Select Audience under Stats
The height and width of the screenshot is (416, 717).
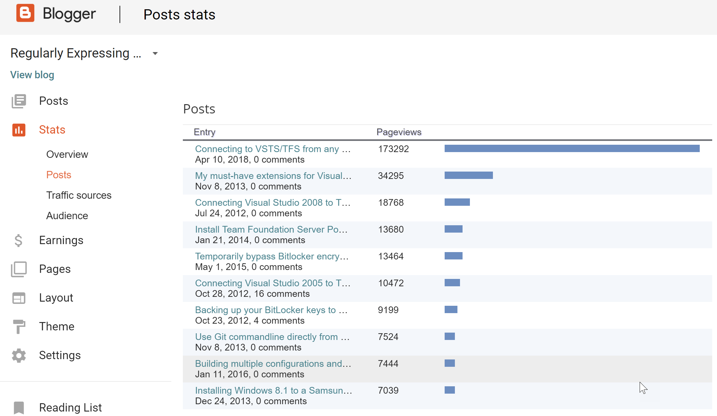(x=67, y=216)
